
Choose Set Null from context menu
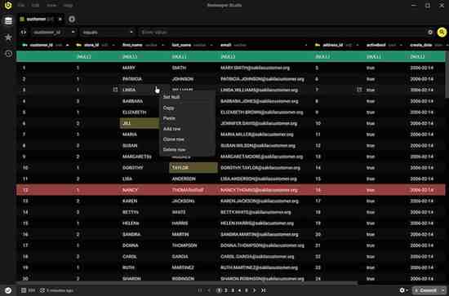pos(187,97)
